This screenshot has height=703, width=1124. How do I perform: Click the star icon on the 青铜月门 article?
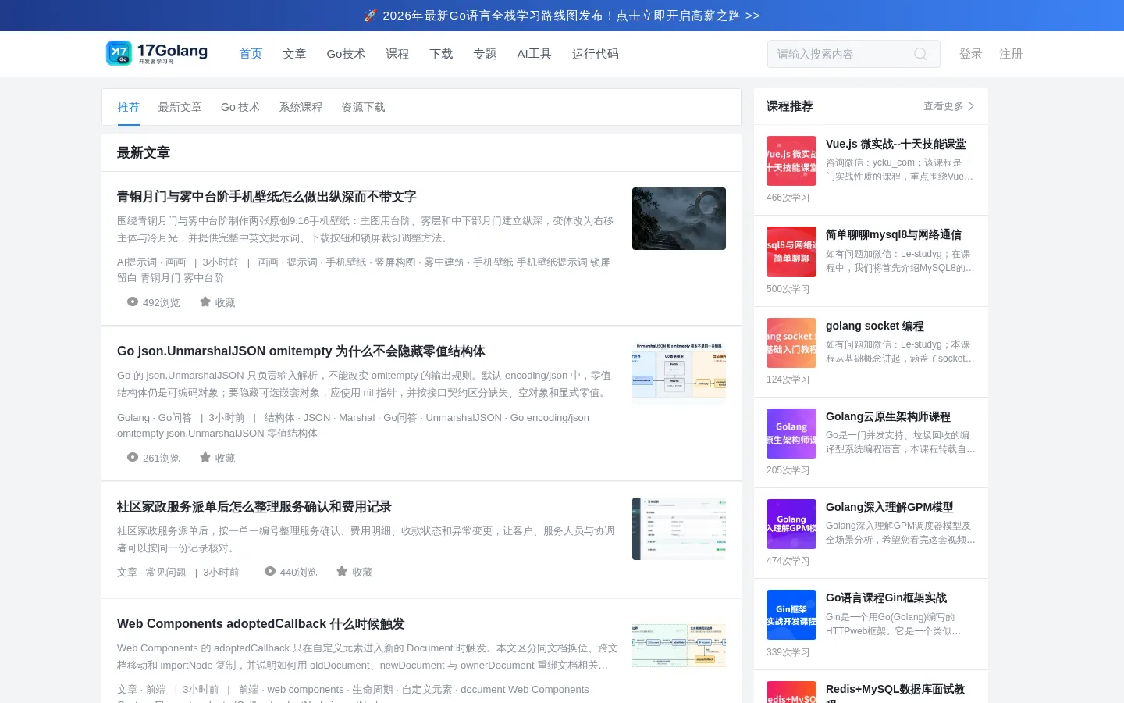[205, 302]
